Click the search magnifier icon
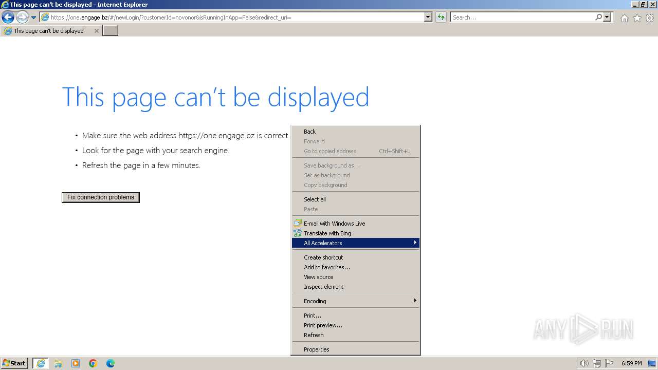The height and width of the screenshot is (370, 658). (598, 17)
